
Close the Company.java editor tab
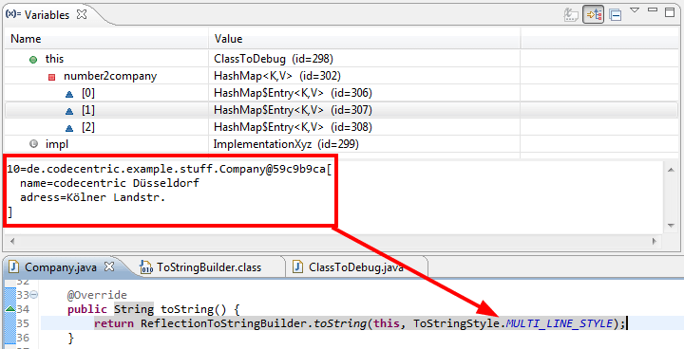[109, 266]
